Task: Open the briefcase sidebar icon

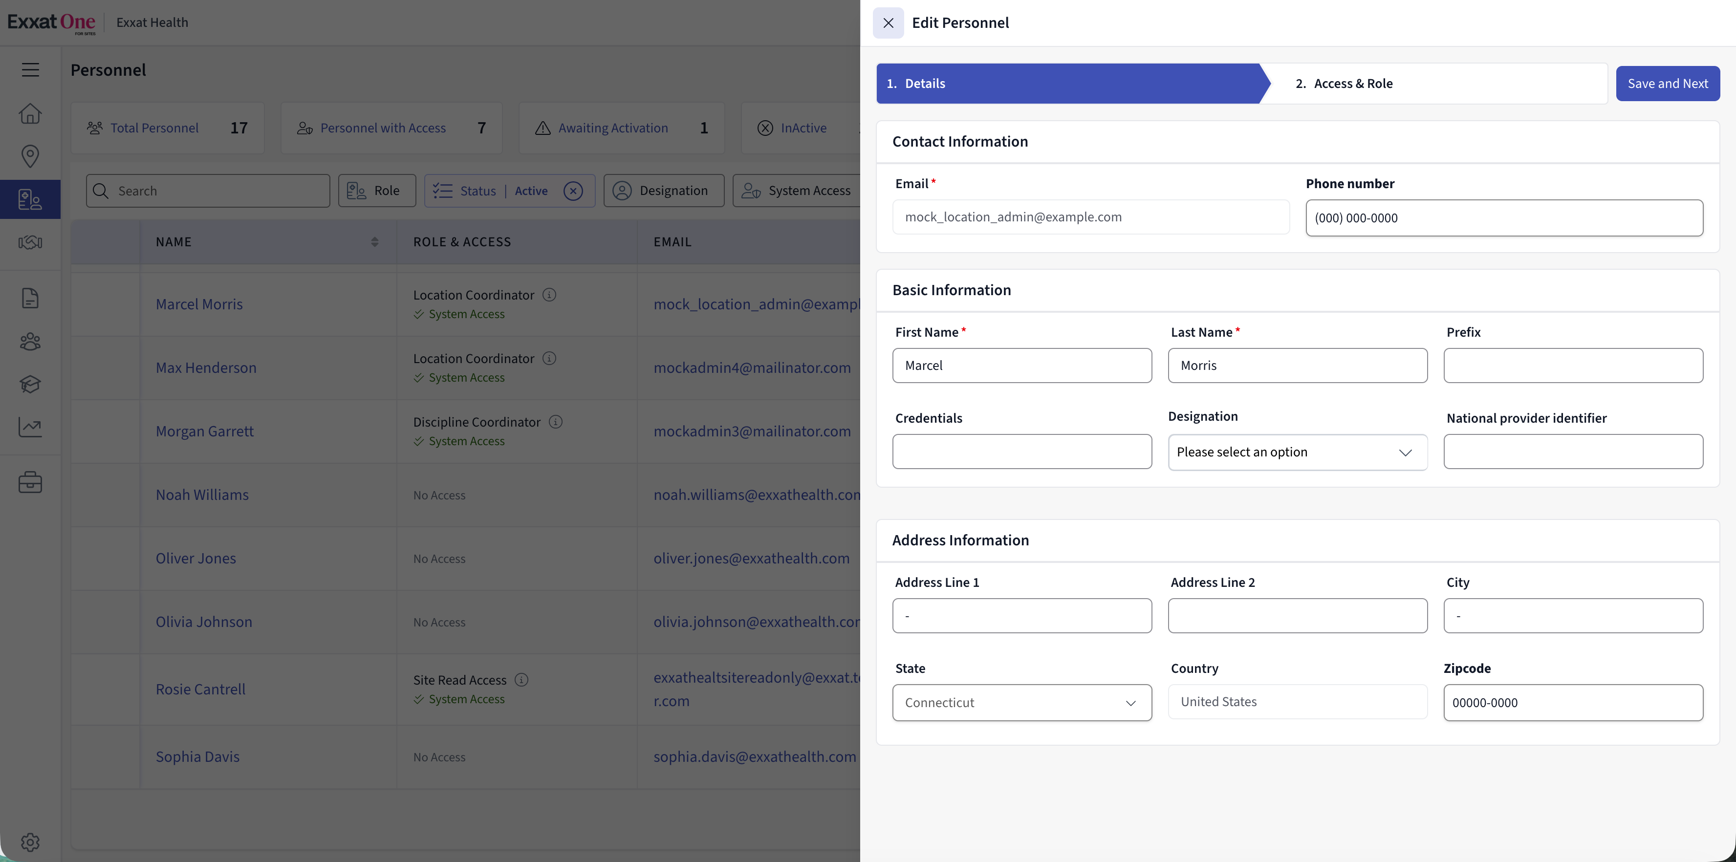Action: point(30,482)
